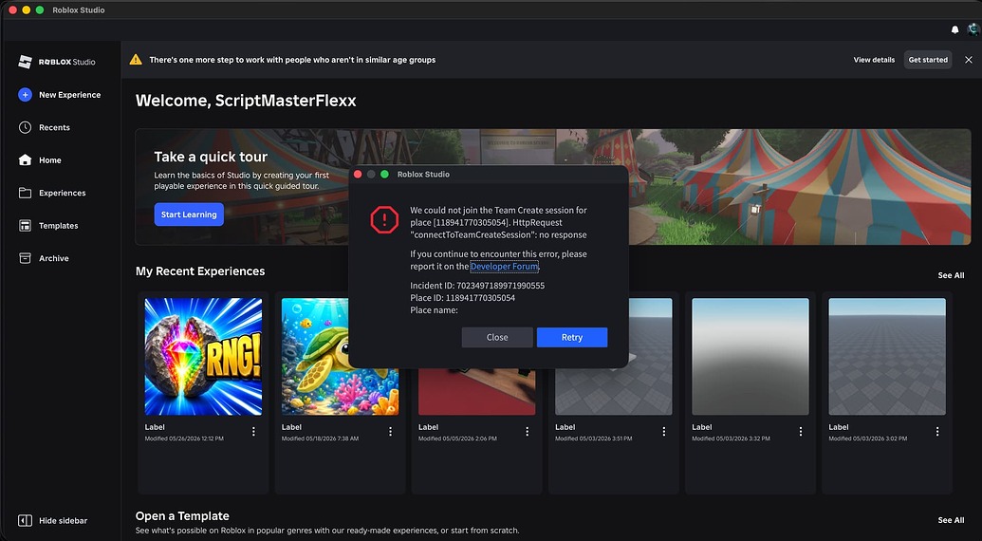Open the user avatar icon at top right
This screenshot has width=982, height=541.
(973, 29)
